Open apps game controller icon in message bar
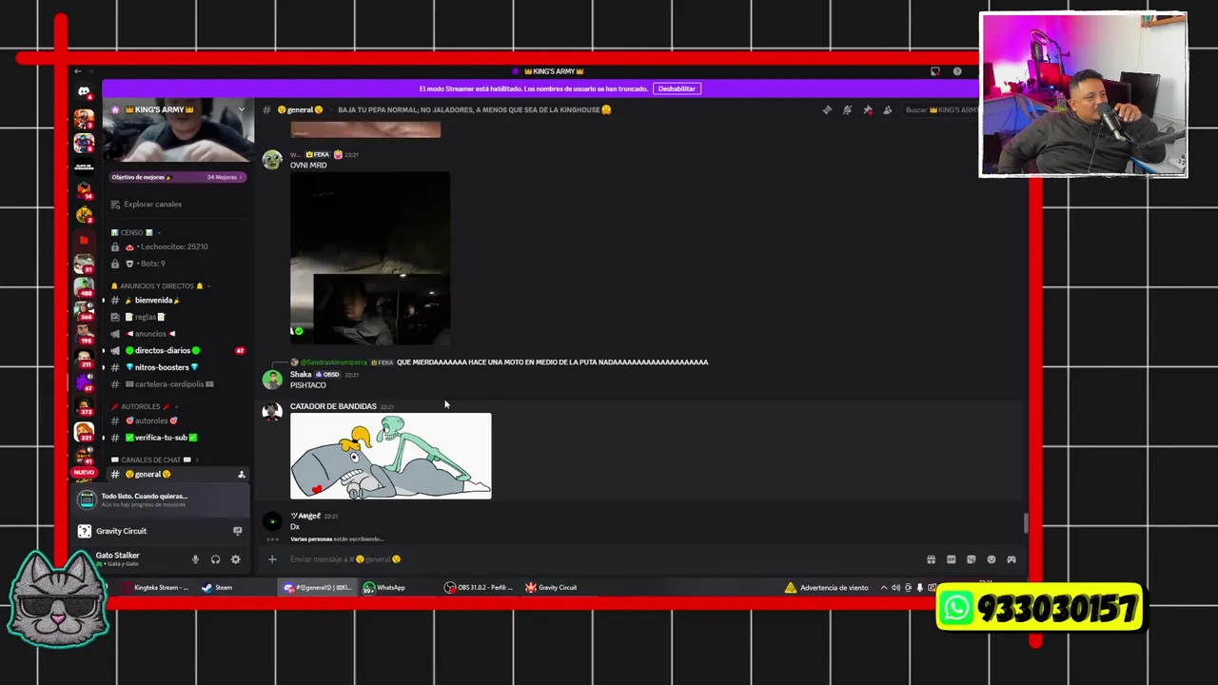The image size is (1218, 685). (x=1012, y=559)
